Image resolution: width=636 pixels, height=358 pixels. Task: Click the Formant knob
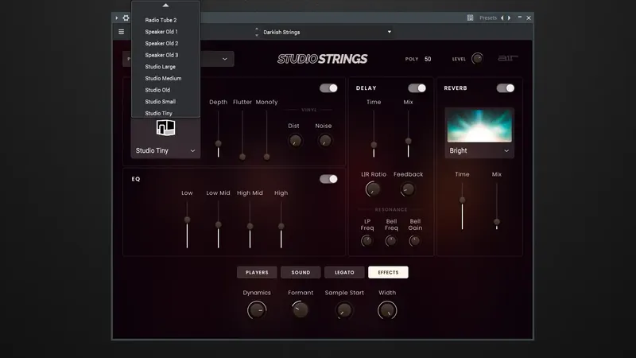coord(301,310)
